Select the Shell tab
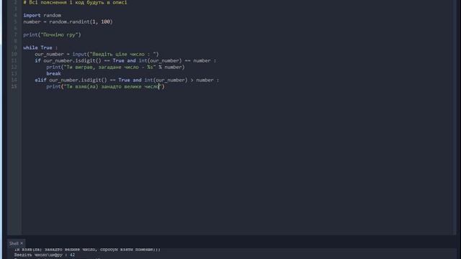461x259 pixels. [x=14, y=243]
